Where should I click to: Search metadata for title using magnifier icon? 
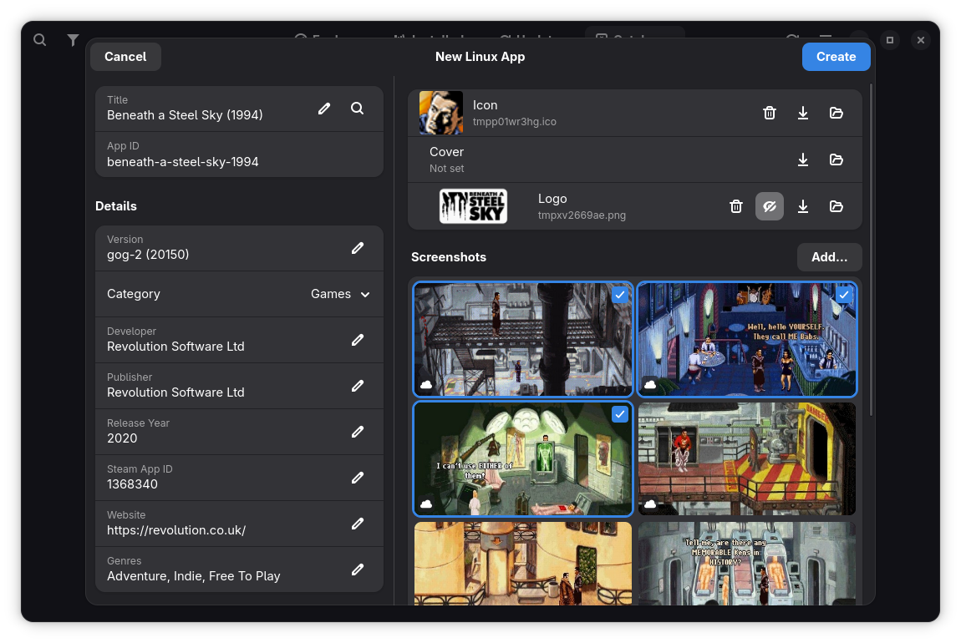click(x=358, y=109)
